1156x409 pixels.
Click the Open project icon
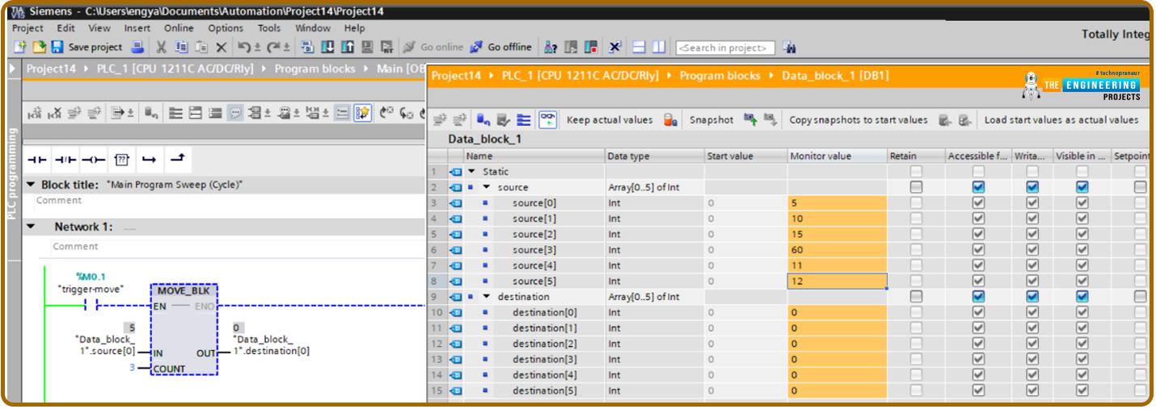[39, 47]
